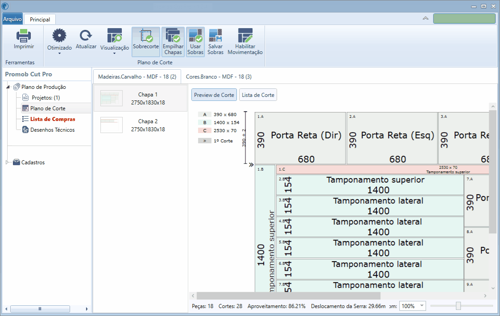Click the Atualizar refresh icon
This screenshot has height=316, width=500.
click(86, 36)
